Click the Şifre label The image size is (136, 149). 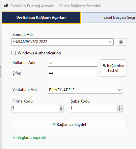click(17, 73)
